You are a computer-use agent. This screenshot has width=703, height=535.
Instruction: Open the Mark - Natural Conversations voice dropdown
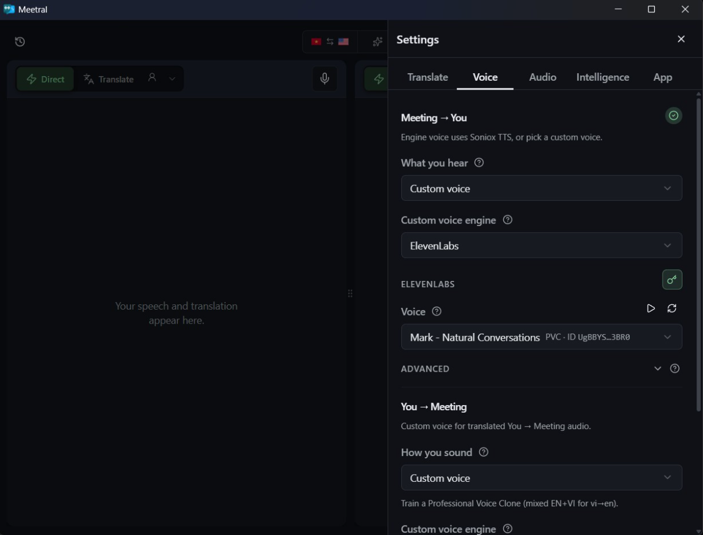click(x=541, y=337)
